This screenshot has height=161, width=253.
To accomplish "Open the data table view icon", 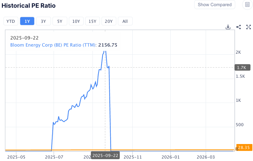I will click(247, 5).
